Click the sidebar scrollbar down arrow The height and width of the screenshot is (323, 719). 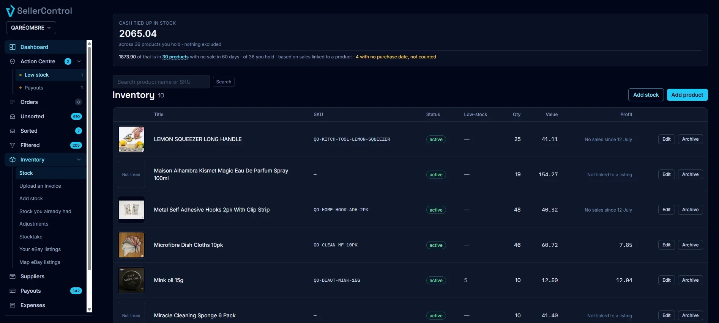click(90, 310)
